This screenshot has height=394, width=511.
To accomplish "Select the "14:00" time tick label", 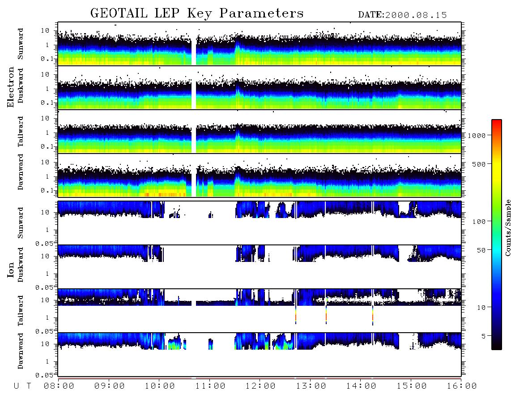I will click(361, 386).
